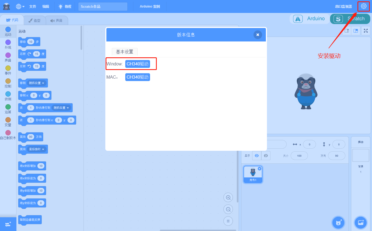Click the zoom out magnifier icon
372x231 pixels.
click(x=228, y=209)
